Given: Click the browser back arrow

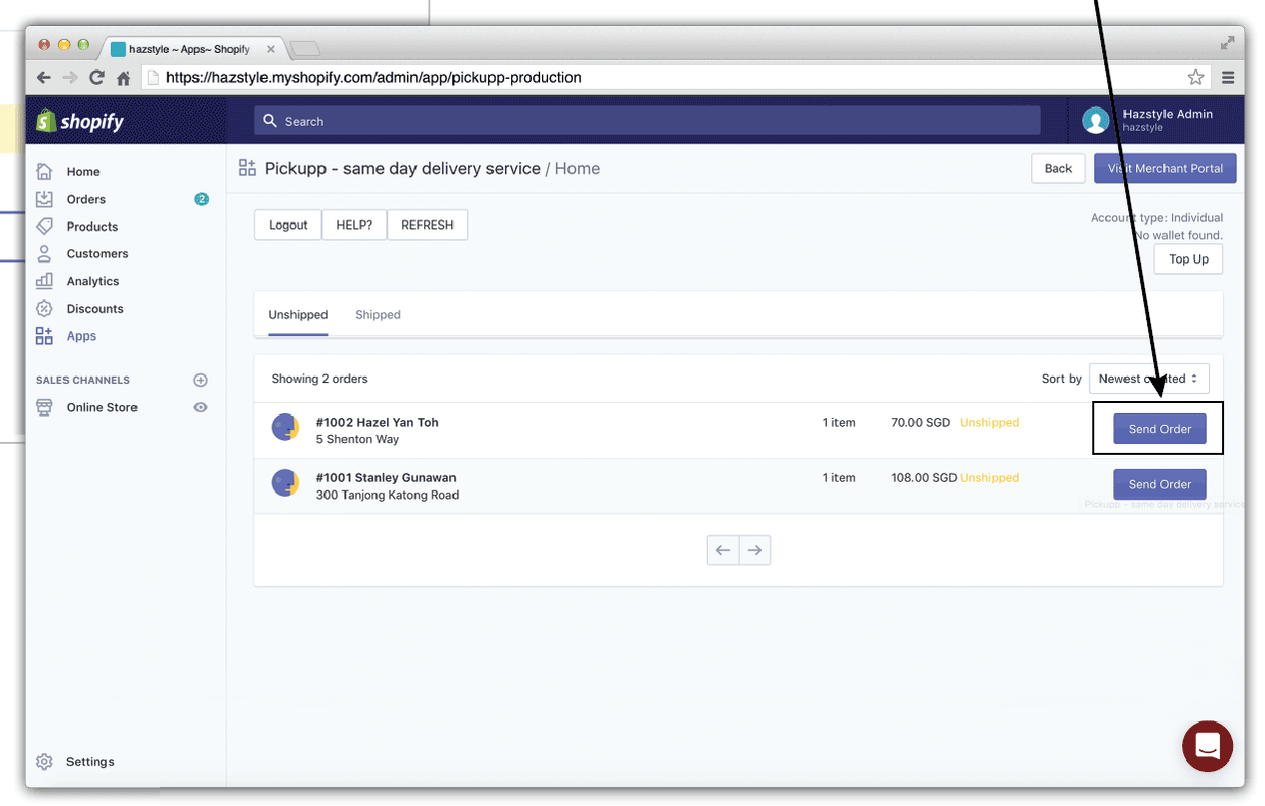Looking at the screenshot, I should click(x=44, y=78).
